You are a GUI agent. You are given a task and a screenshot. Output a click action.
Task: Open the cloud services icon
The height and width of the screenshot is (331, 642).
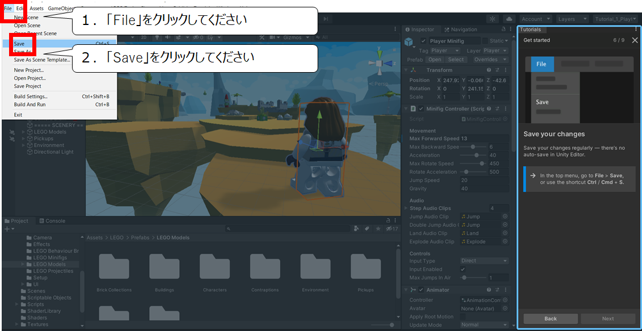509,19
